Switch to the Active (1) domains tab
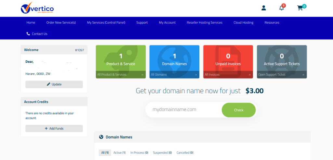333x160 pixels. 119,153
